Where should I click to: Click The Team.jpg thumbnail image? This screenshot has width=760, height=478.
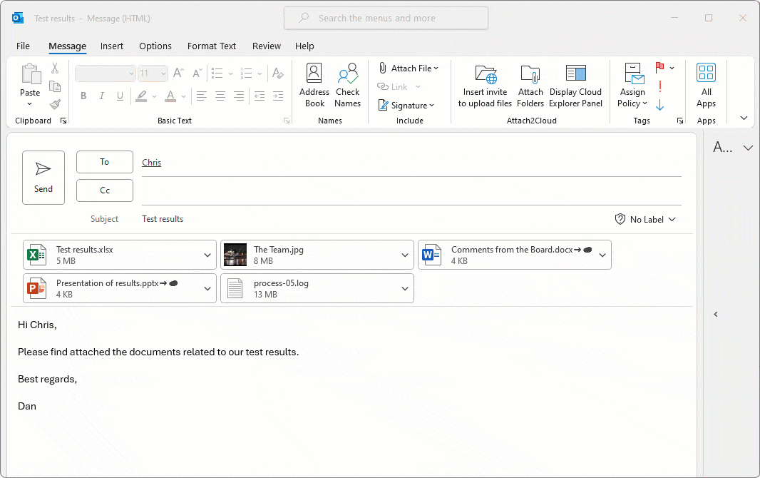pyautogui.click(x=235, y=255)
